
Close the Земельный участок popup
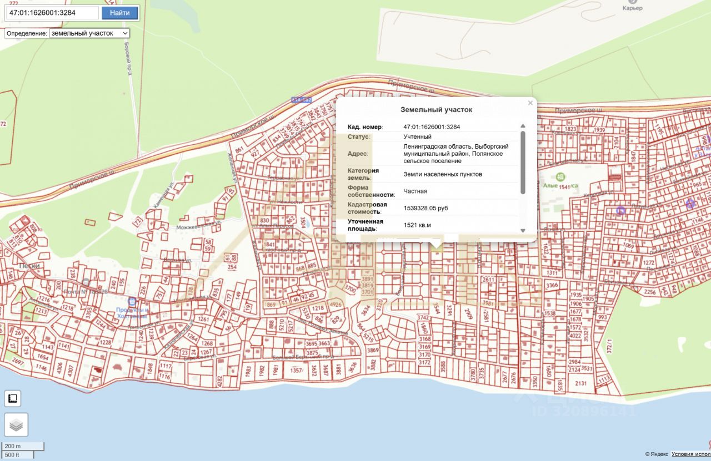point(530,103)
